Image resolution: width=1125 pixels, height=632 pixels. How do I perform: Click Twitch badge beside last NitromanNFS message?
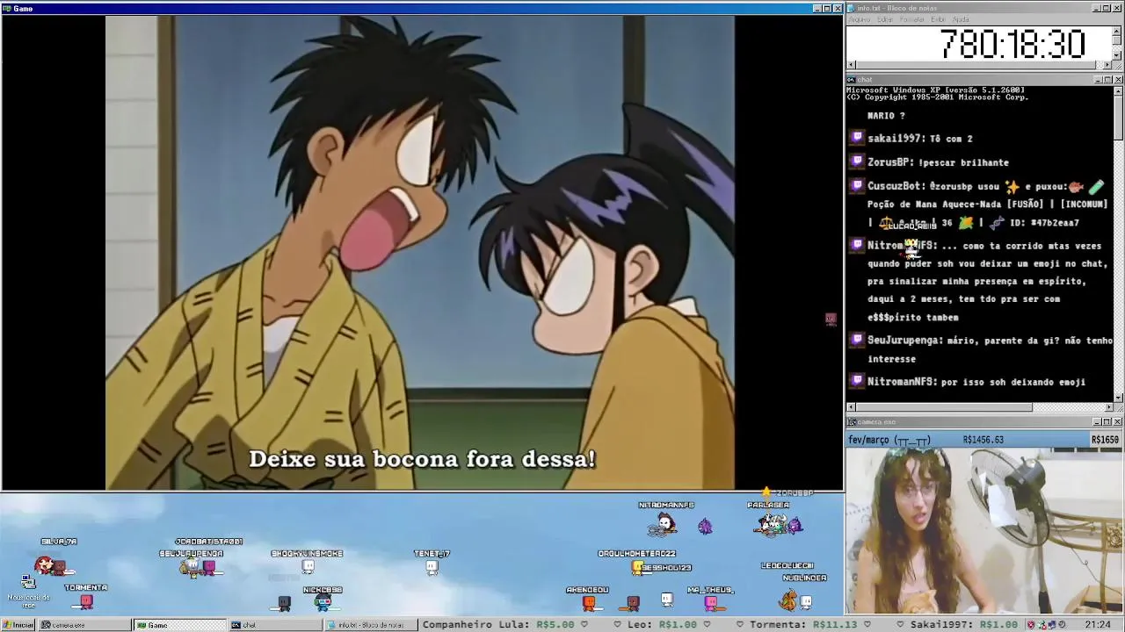tap(858, 381)
